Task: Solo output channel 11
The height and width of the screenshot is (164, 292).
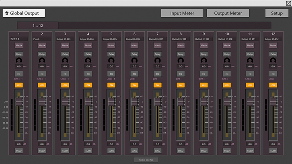Action: click(x=251, y=150)
